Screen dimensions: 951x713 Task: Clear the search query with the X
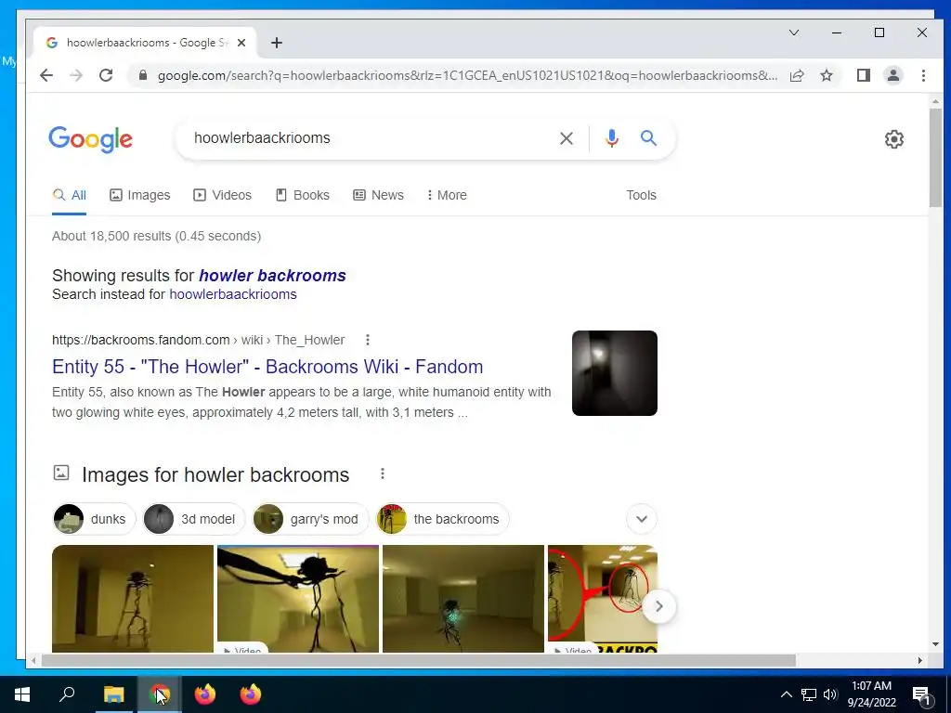pos(566,138)
